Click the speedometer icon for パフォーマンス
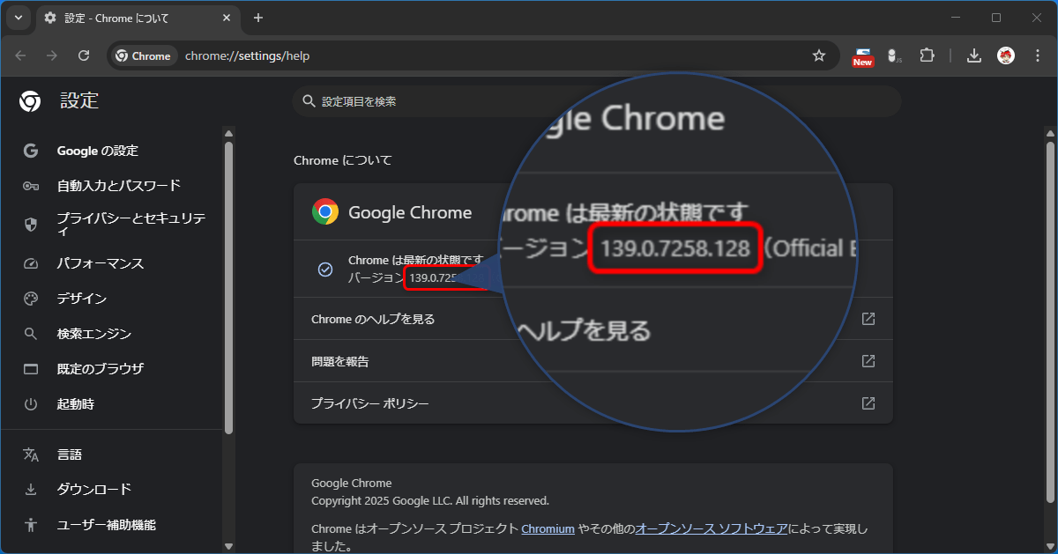 31,263
